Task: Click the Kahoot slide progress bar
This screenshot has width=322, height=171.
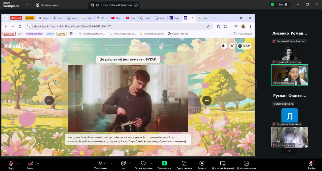Action: click(x=128, y=46)
